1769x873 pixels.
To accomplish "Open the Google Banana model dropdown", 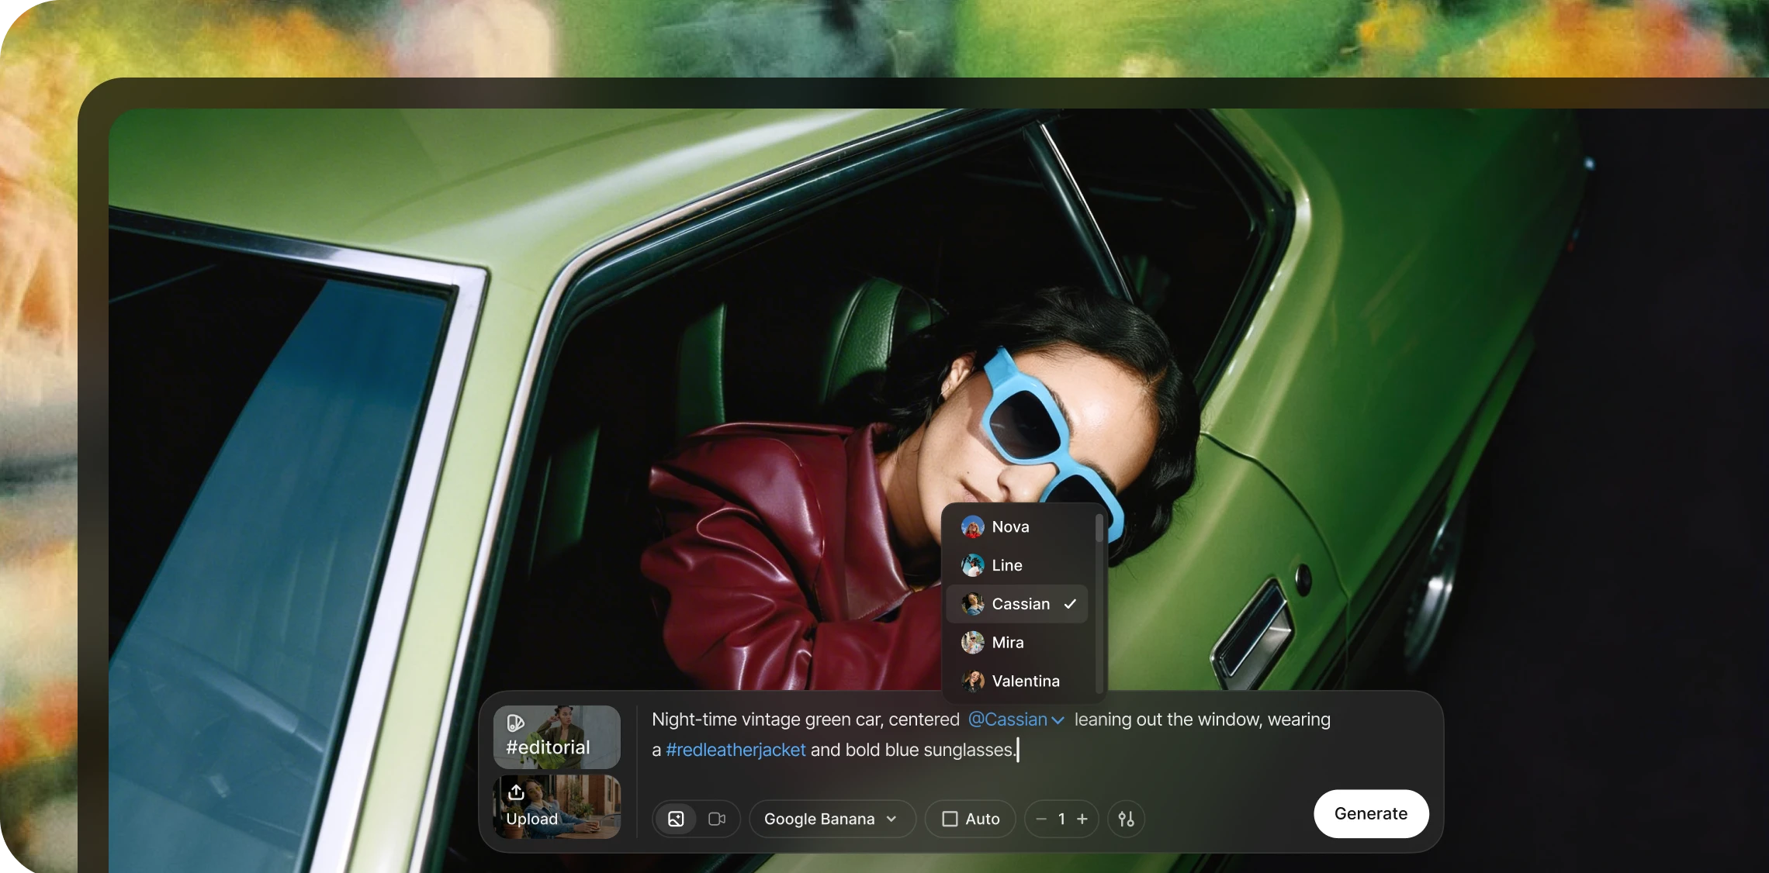I will 831,819.
